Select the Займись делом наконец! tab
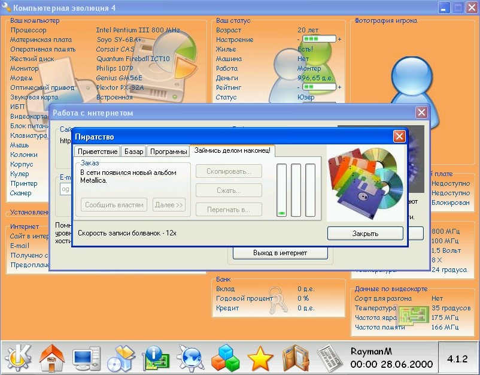Image resolution: width=480 pixels, height=375 pixels. pyautogui.click(x=232, y=150)
